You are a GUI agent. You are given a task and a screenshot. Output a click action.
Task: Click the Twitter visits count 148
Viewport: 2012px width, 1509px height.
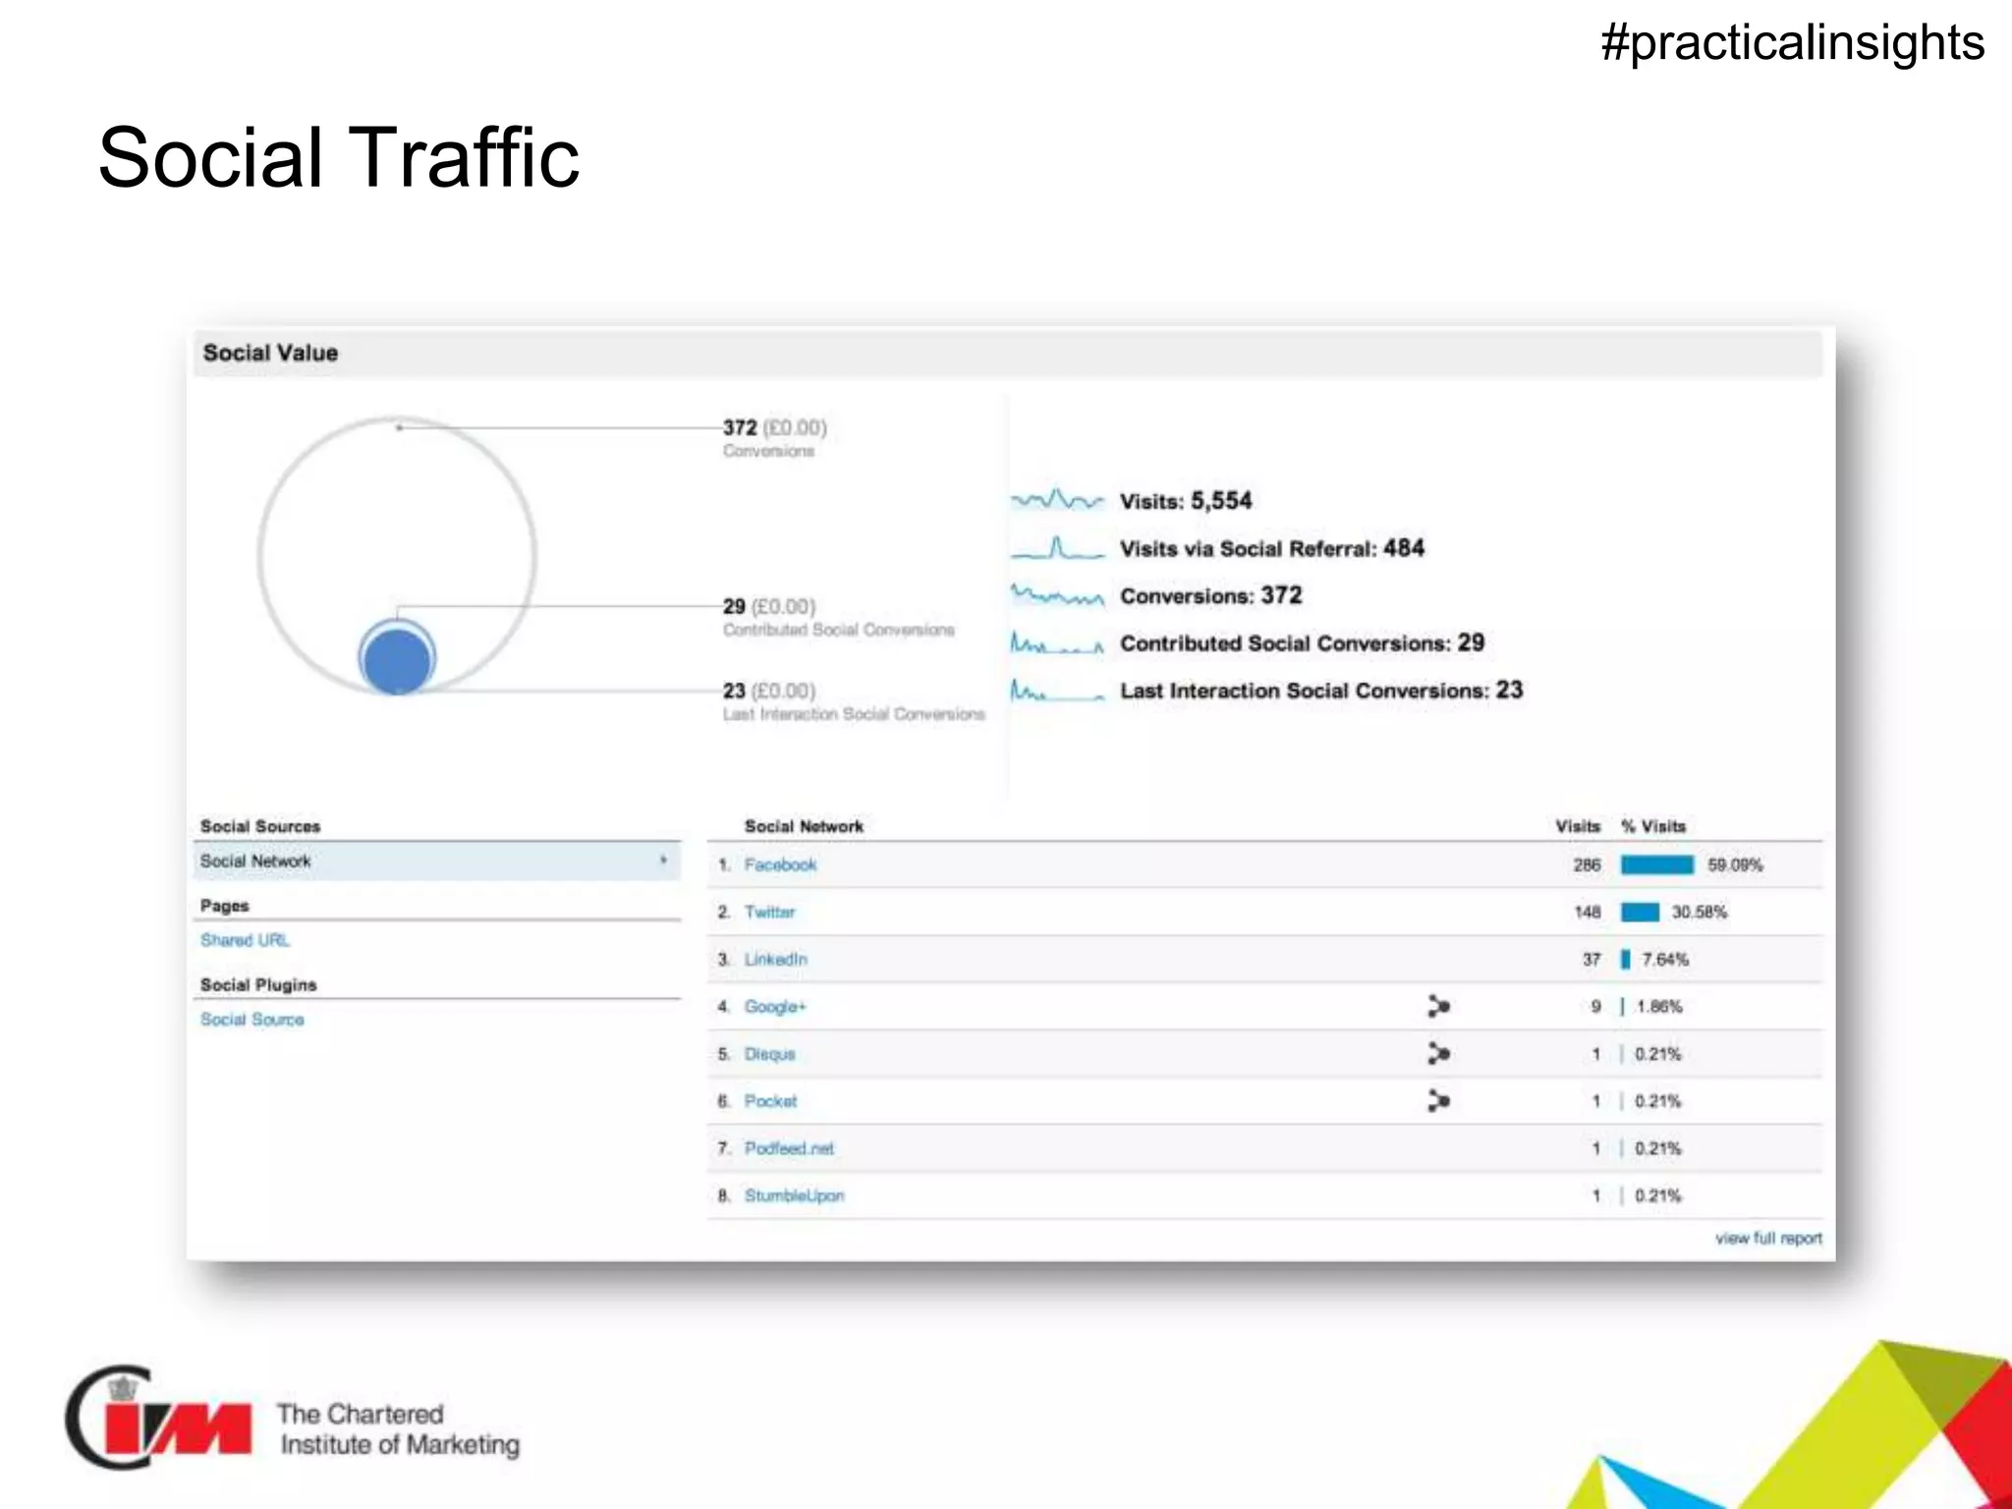[x=1587, y=912]
